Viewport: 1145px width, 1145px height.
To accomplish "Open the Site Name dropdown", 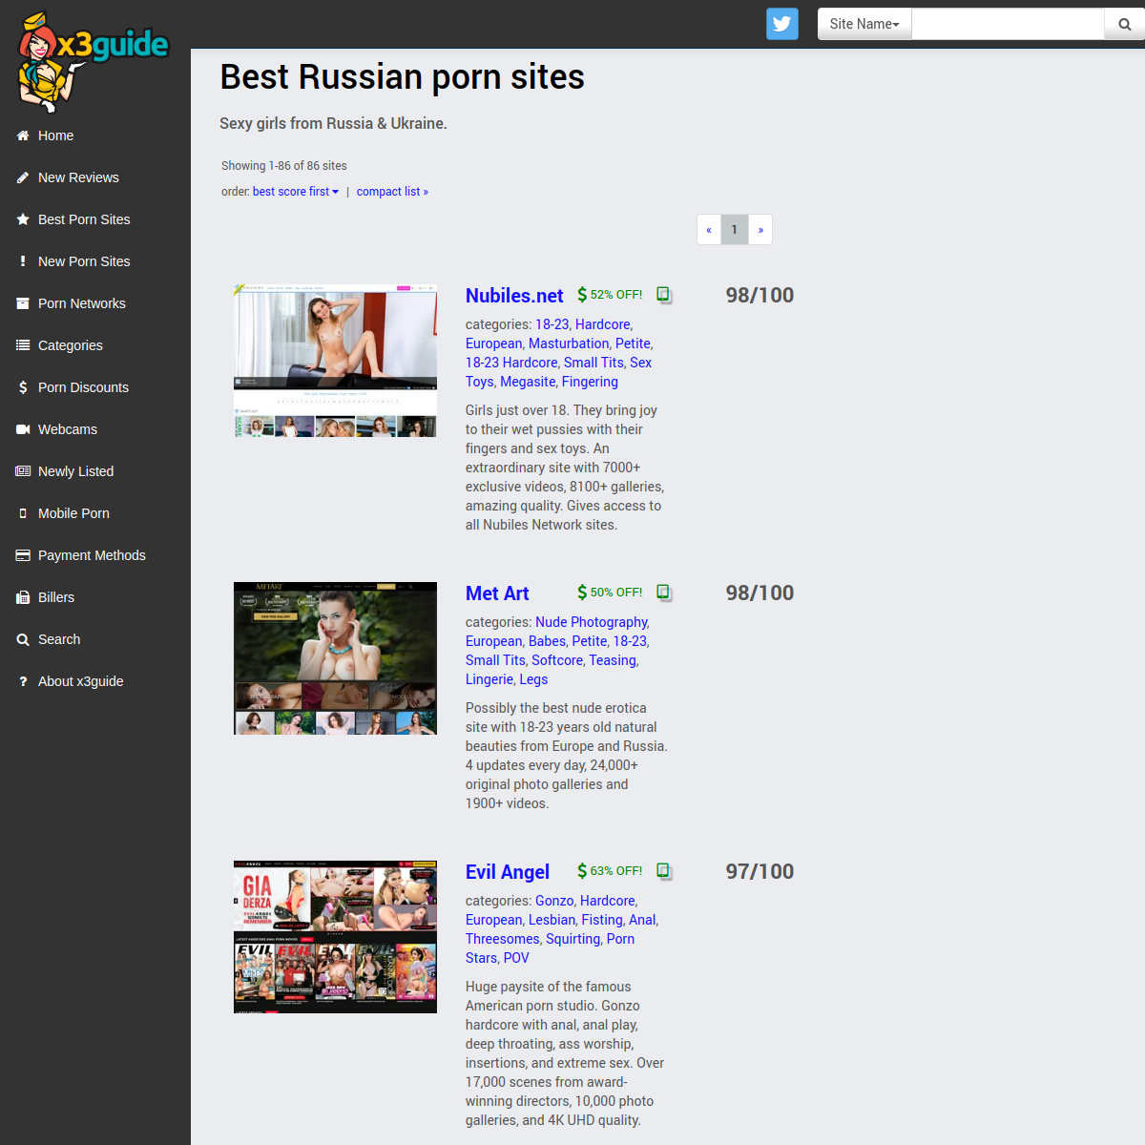I will [864, 24].
